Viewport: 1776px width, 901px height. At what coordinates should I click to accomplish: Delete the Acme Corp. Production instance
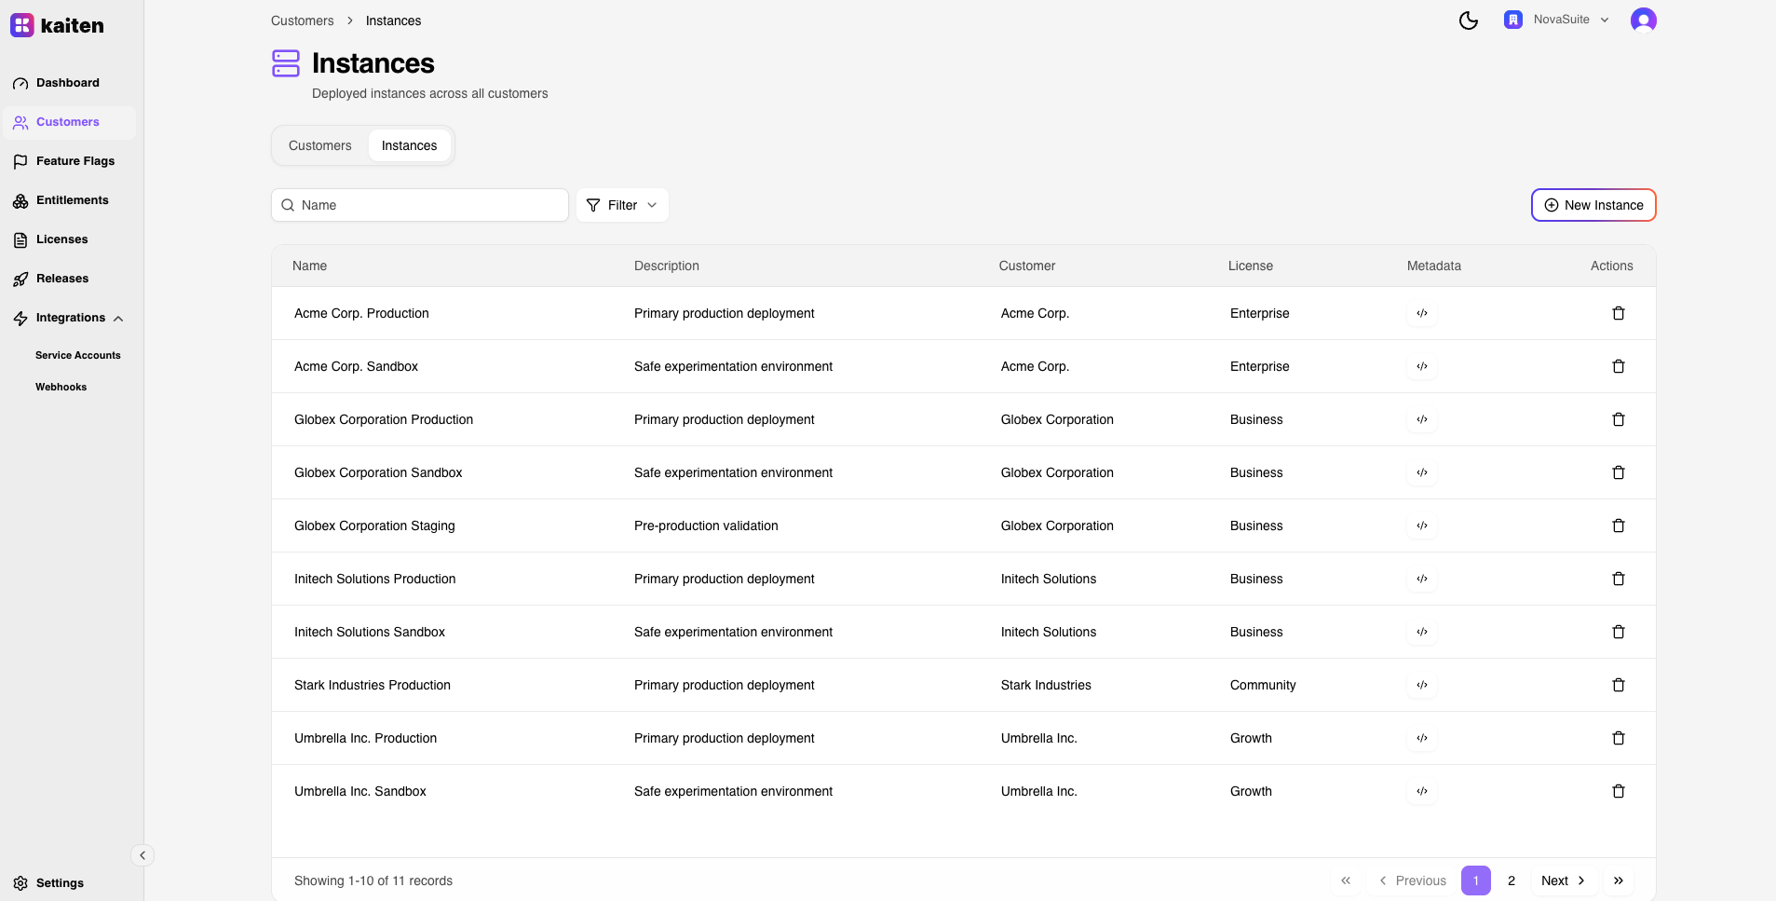coord(1618,313)
